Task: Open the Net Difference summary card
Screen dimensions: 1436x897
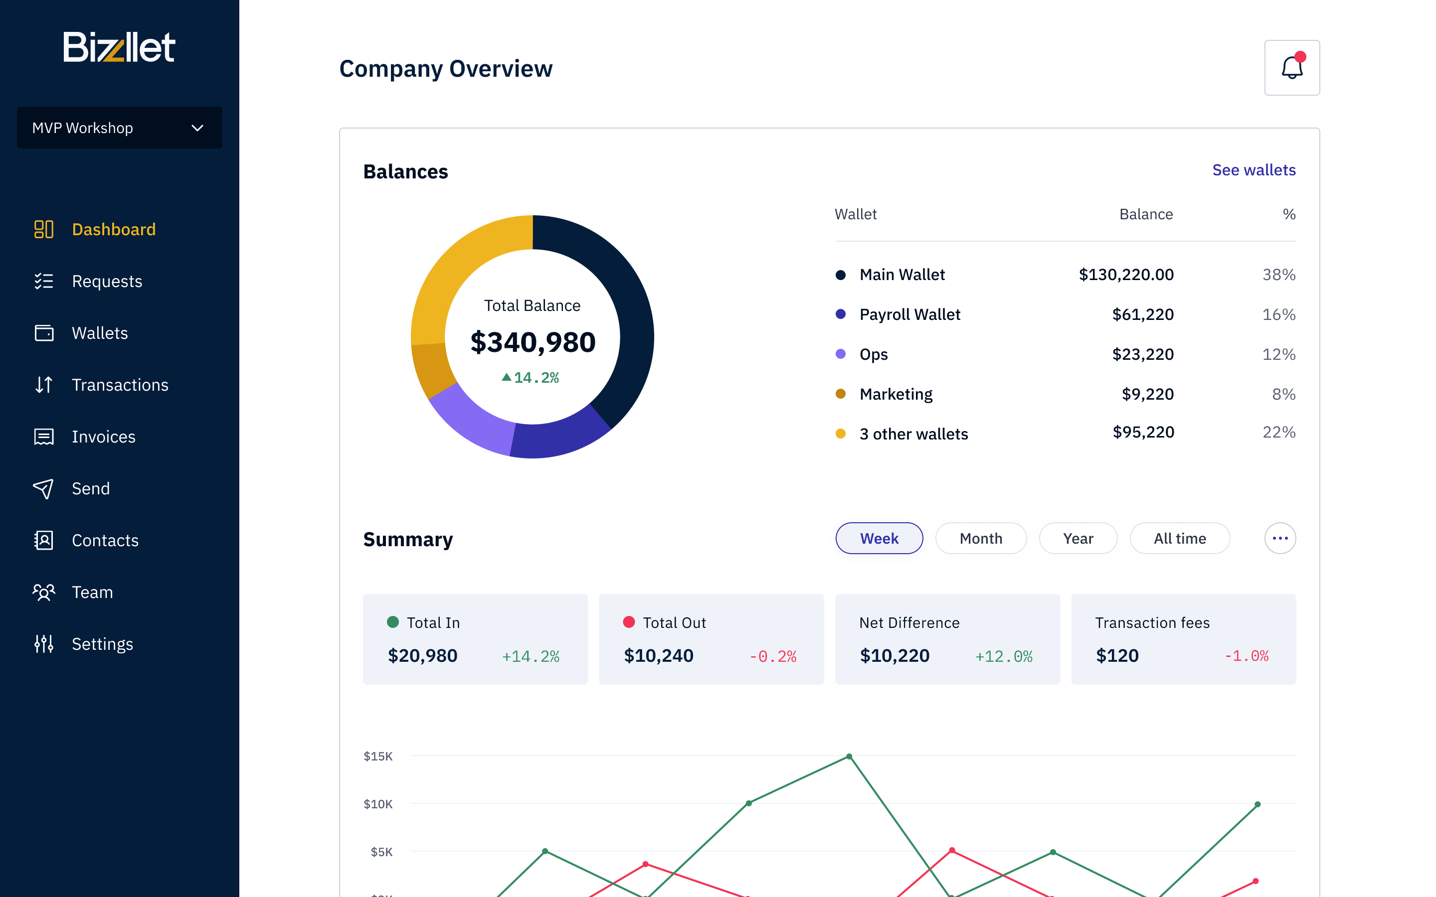Action: (947, 639)
